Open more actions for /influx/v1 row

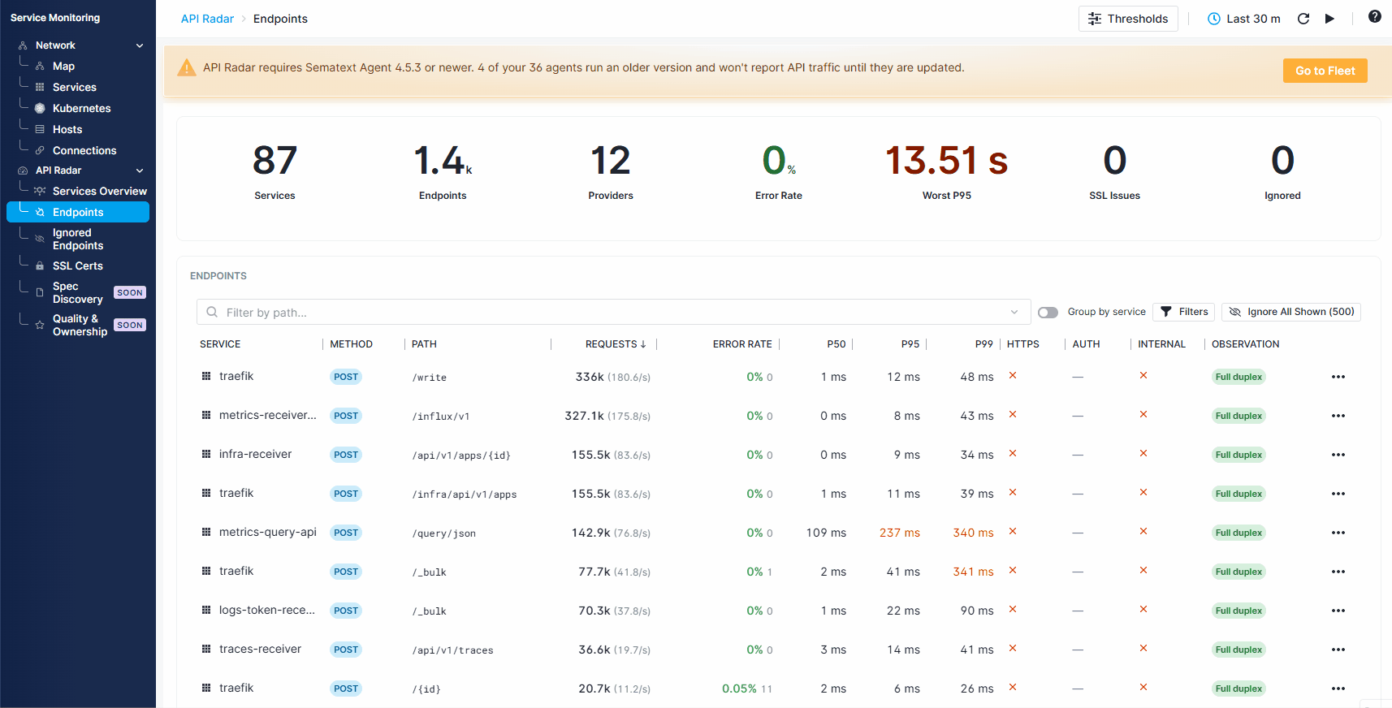pos(1338,416)
